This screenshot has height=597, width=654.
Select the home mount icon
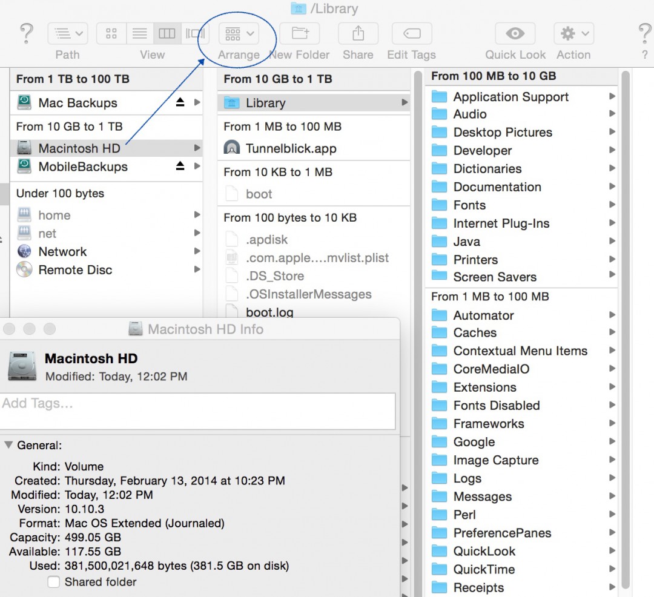tap(24, 215)
